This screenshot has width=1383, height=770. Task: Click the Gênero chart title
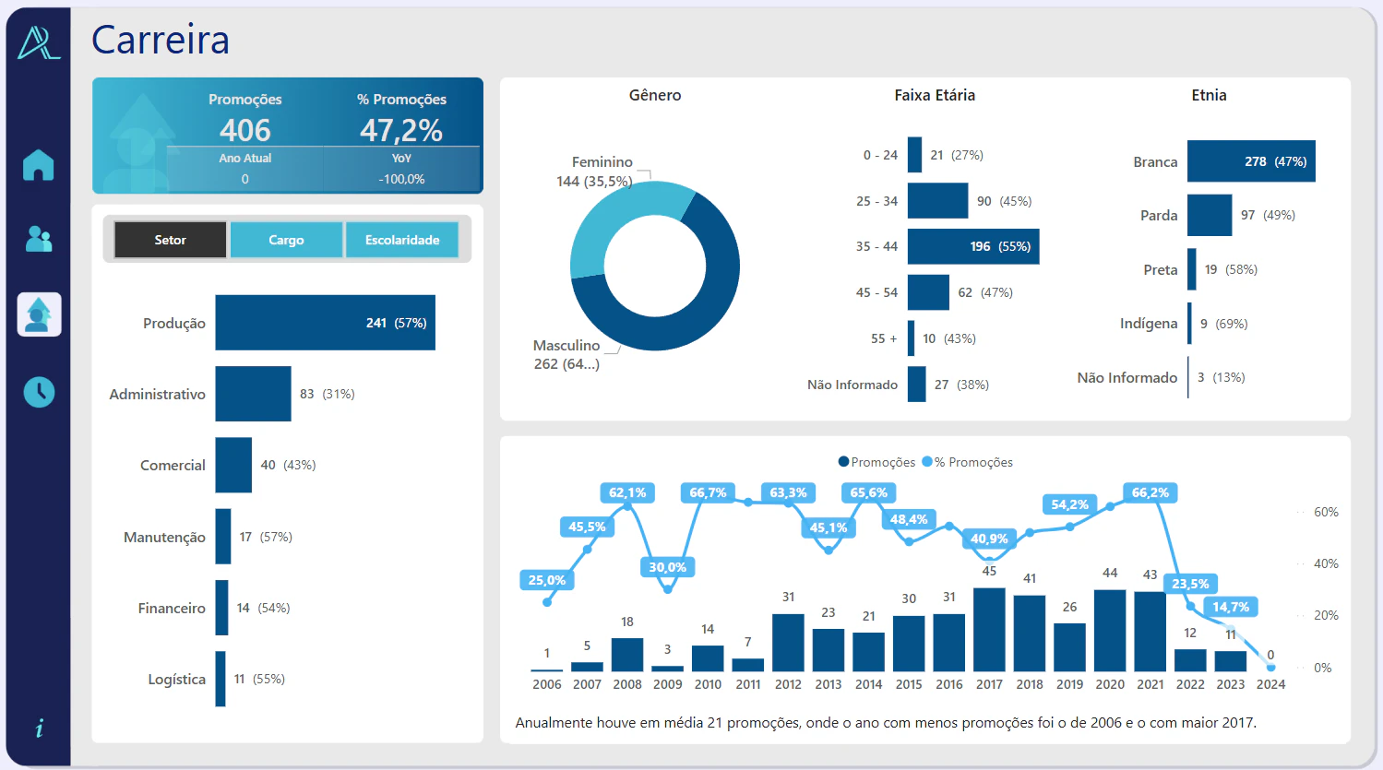point(655,95)
